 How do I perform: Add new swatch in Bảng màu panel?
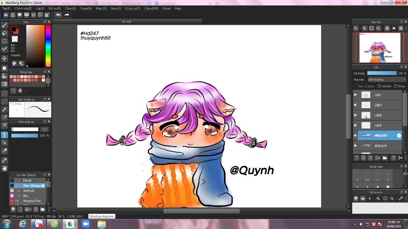(13, 91)
